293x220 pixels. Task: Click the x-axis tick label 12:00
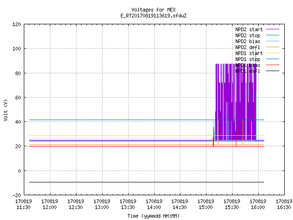point(50,207)
